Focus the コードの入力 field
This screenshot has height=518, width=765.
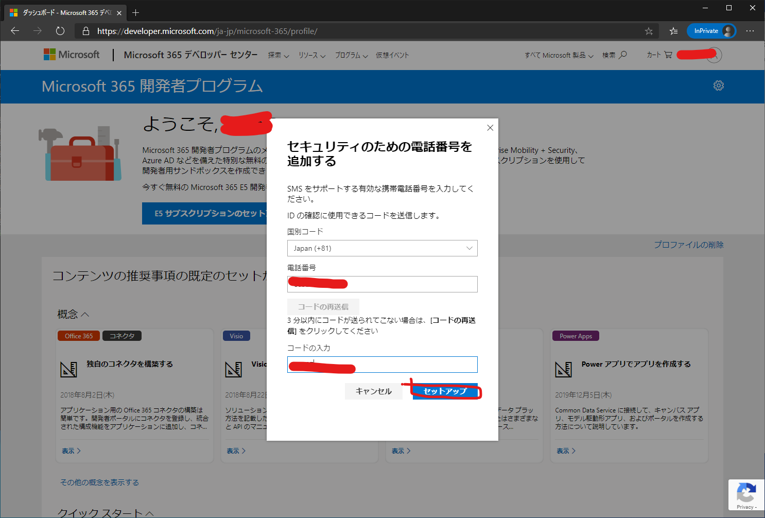click(x=382, y=365)
